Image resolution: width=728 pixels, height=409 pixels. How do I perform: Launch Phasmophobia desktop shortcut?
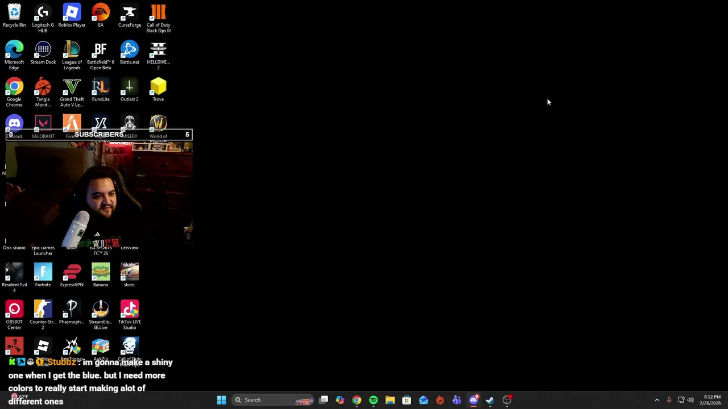point(72,312)
